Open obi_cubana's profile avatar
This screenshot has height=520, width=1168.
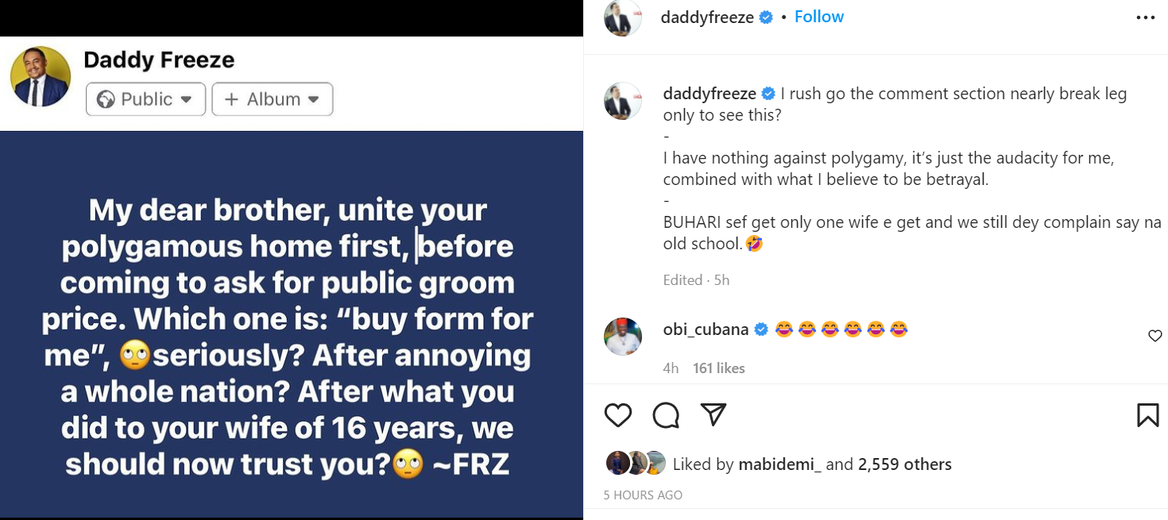pos(622,337)
